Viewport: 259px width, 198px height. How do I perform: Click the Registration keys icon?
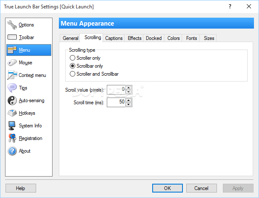pos(12,138)
